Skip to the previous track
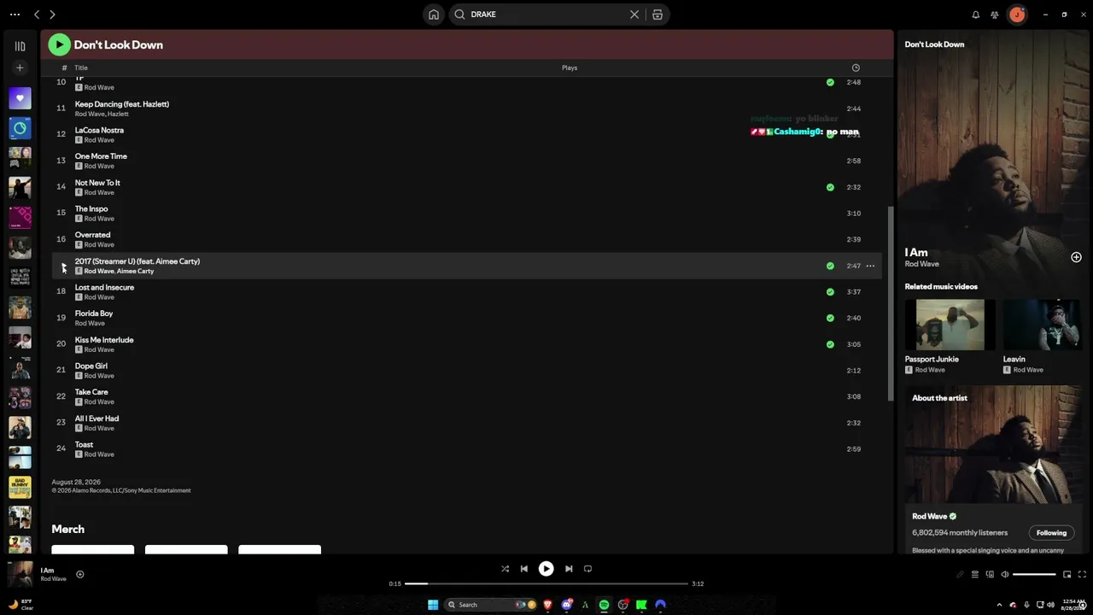Image resolution: width=1093 pixels, height=615 pixels. 523,569
